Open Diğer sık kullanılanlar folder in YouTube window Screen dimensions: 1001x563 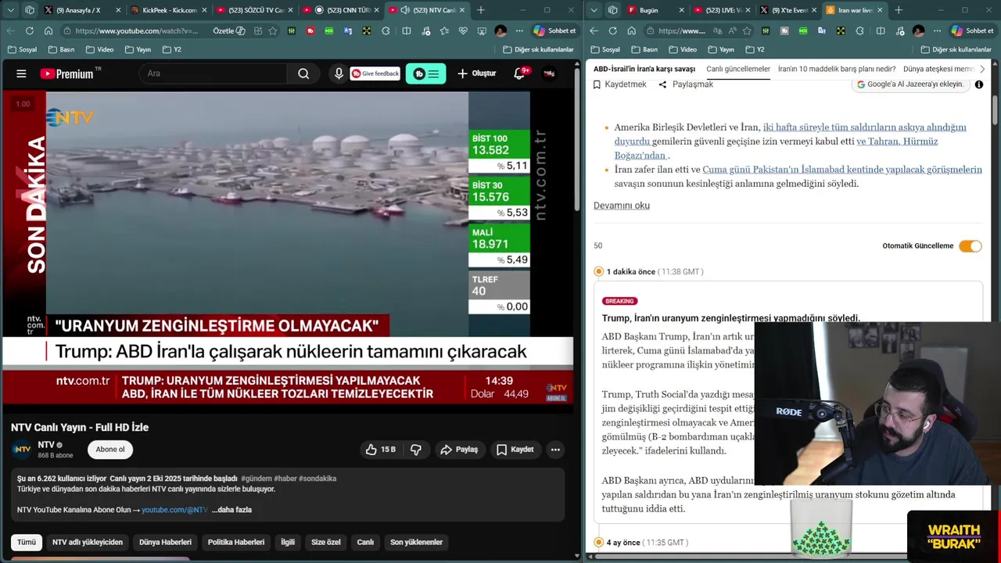[537, 49]
